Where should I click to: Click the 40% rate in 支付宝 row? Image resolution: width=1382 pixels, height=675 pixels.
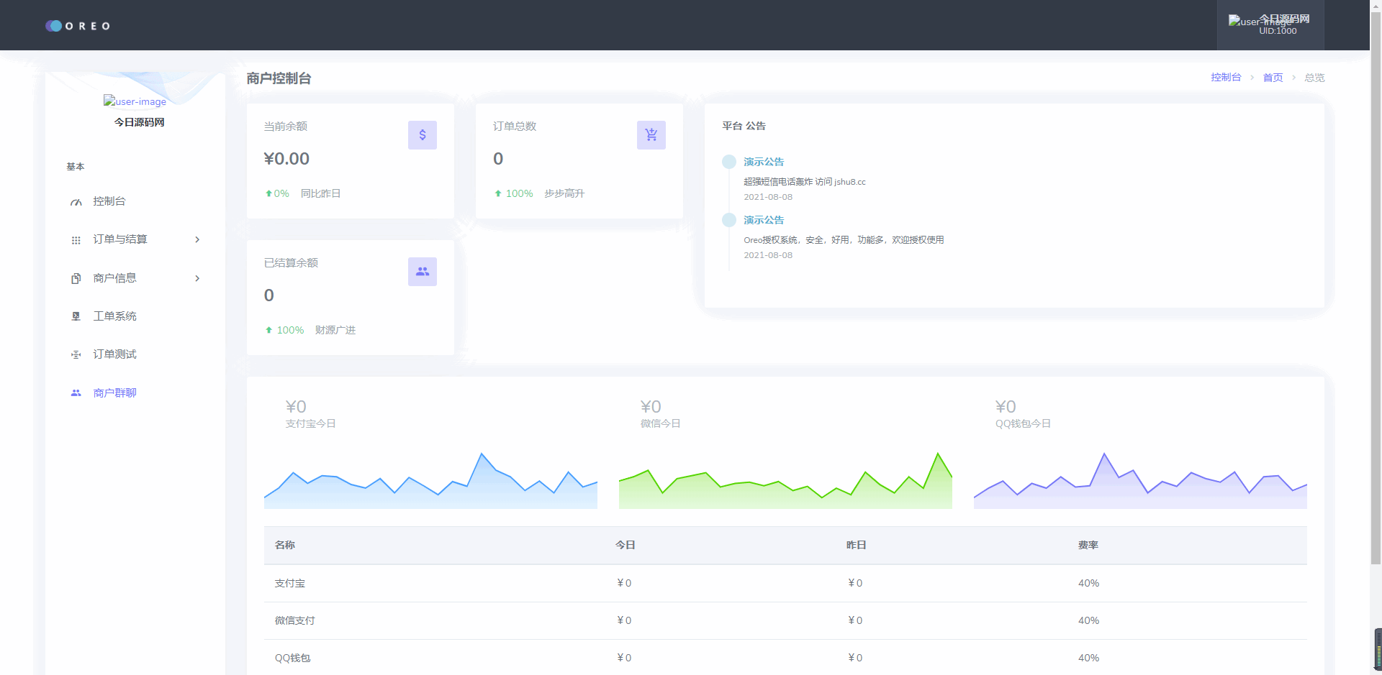tap(1088, 583)
